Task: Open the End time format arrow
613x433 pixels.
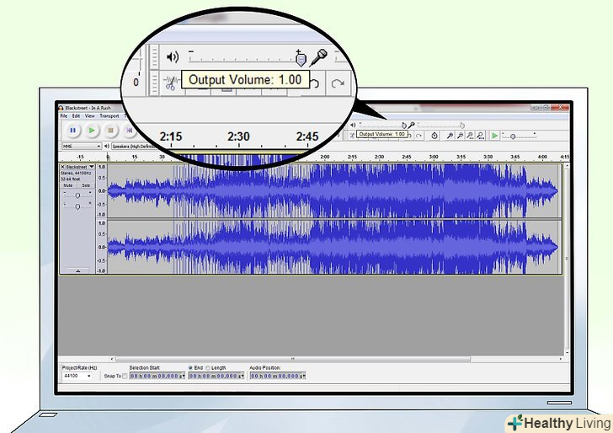Action: tap(243, 376)
